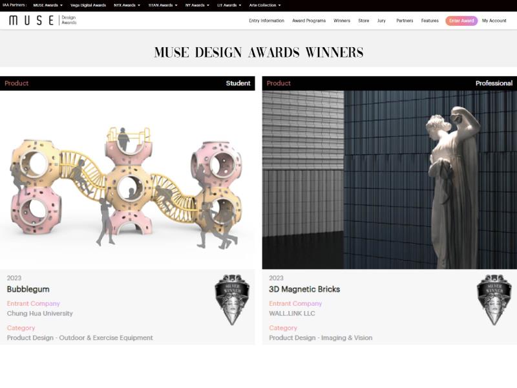Click Chung Hua University company name

coord(40,314)
